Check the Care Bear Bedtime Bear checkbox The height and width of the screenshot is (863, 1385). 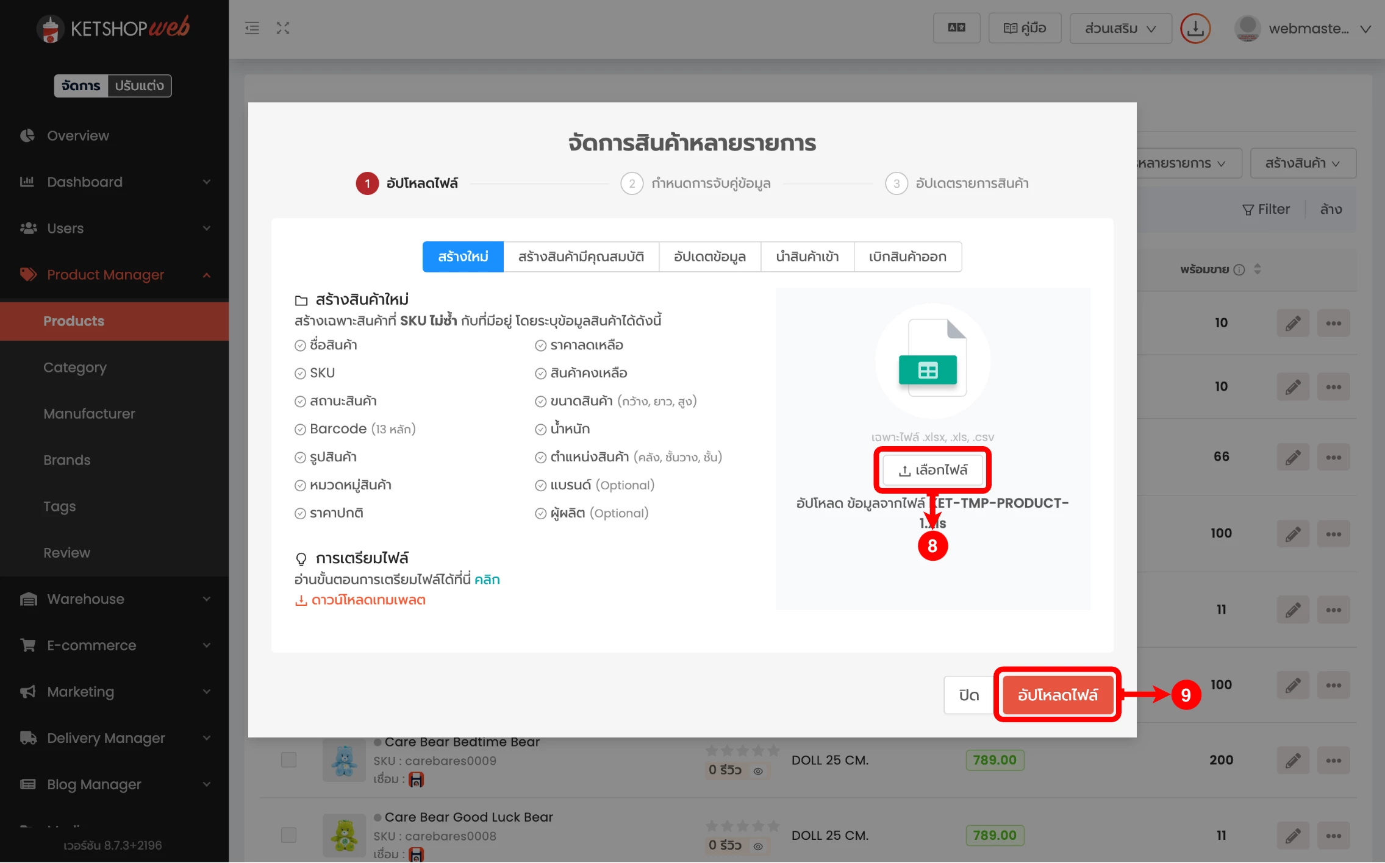[x=288, y=759]
